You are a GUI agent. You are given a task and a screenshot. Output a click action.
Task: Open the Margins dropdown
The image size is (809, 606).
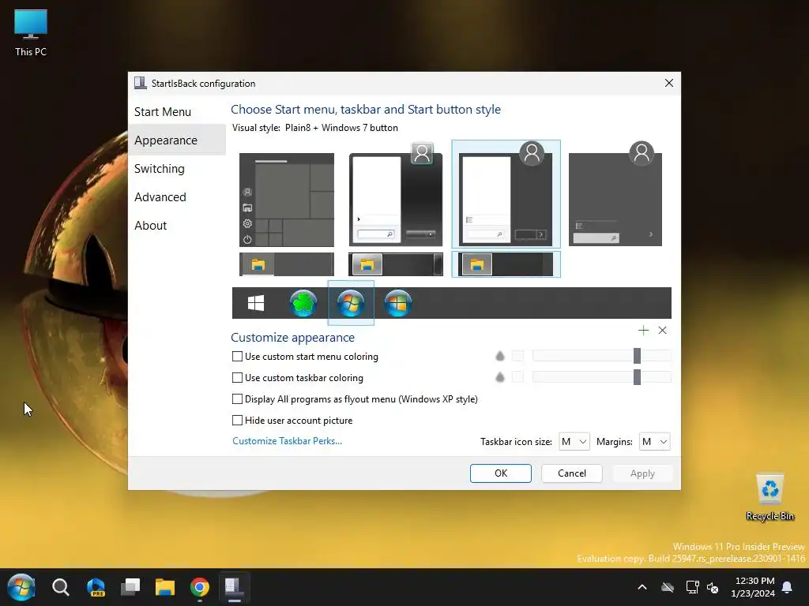(x=654, y=442)
